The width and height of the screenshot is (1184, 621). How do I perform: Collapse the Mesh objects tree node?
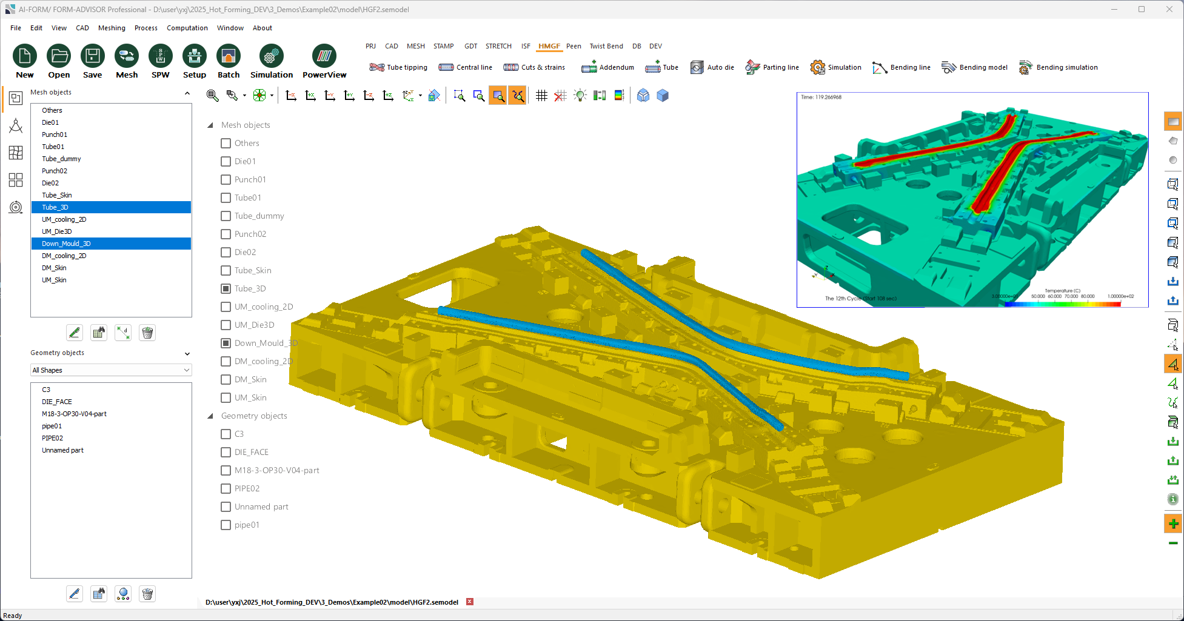pyautogui.click(x=210, y=125)
